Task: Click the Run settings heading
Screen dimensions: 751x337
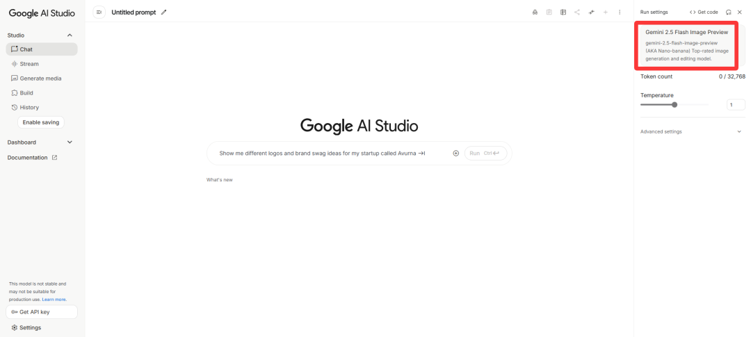Action: [x=654, y=12]
